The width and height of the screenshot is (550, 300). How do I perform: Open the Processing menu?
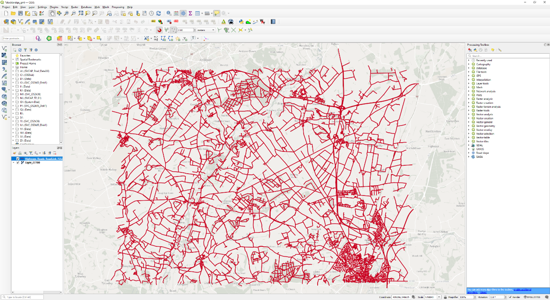pyautogui.click(x=118, y=7)
